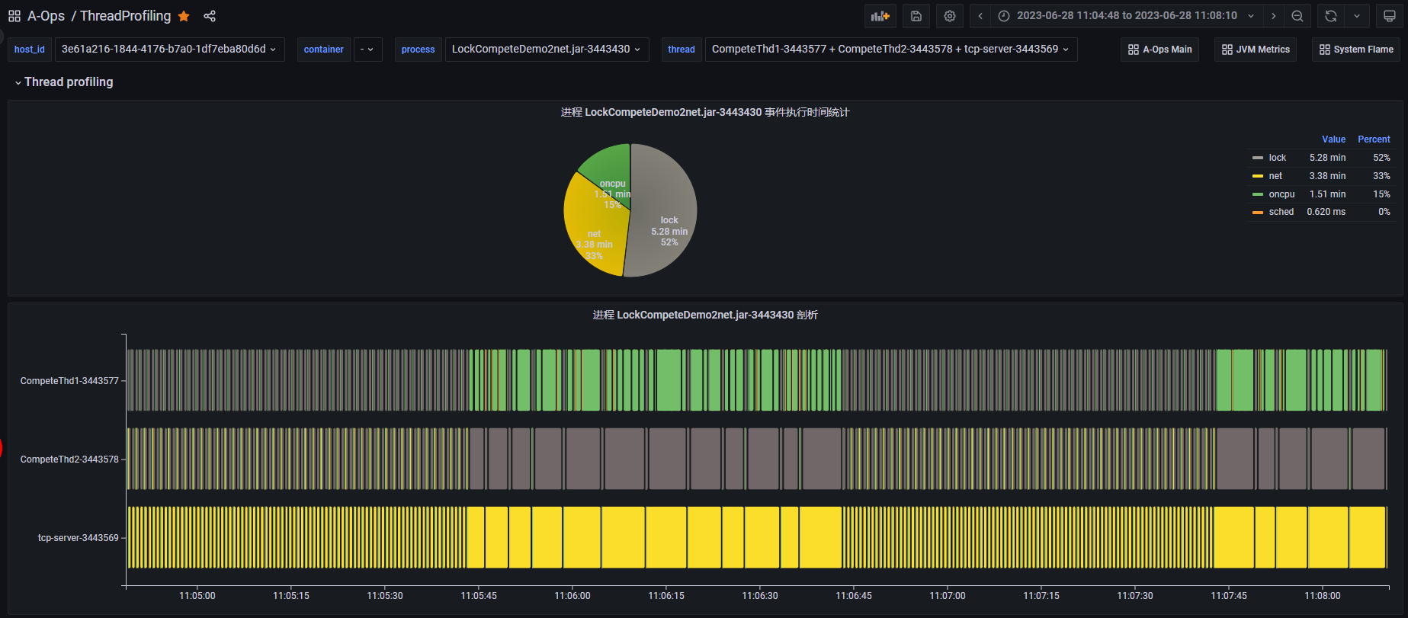Collapse the Thread profiling row
1408x618 pixels.
(68, 82)
